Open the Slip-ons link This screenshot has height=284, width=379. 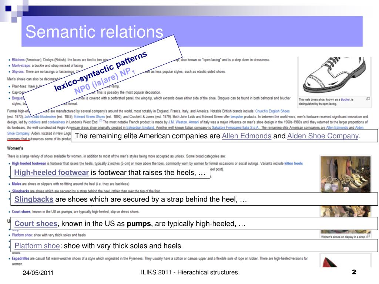click(18, 71)
